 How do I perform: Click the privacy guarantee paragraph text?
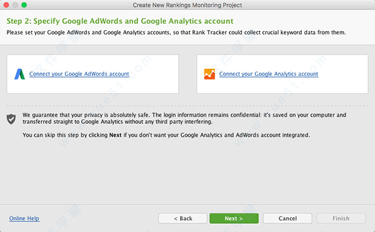click(x=184, y=118)
